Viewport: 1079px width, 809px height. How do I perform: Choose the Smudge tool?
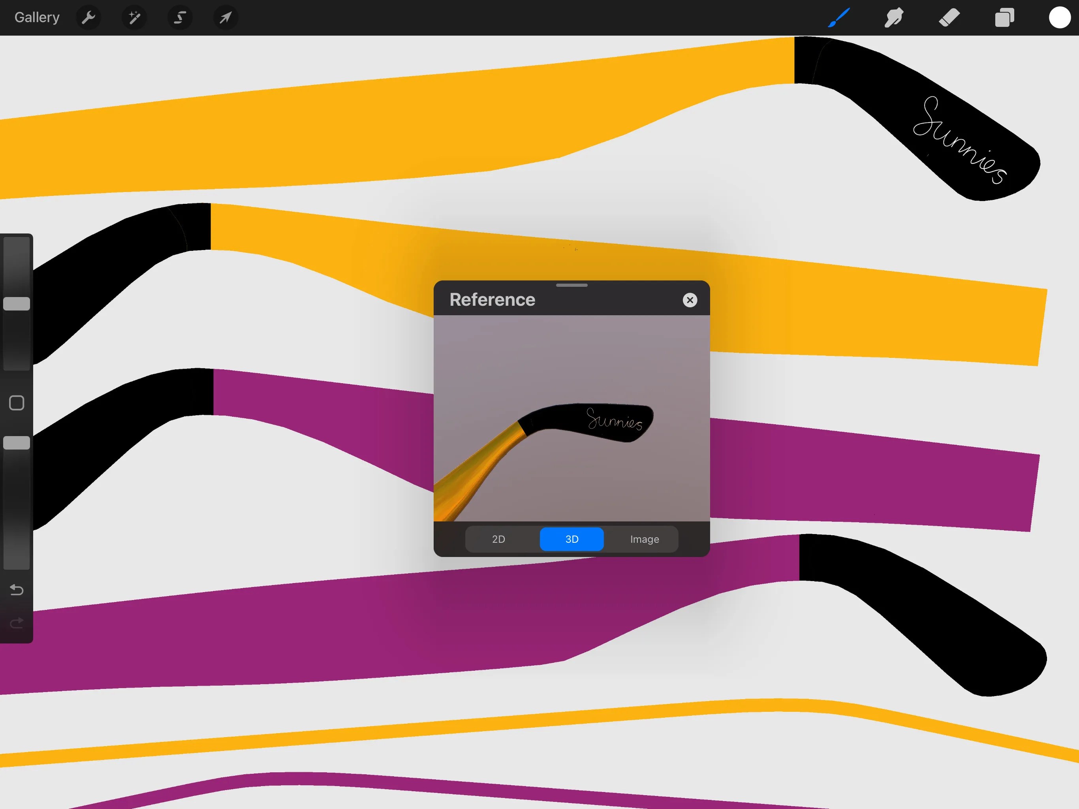tap(894, 17)
